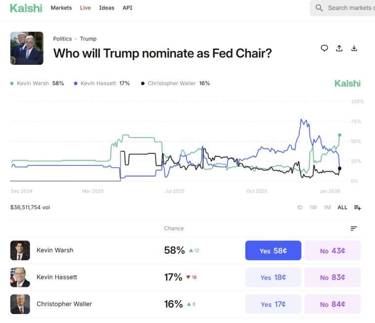The width and height of the screenshot is (375, 323).
Task: Type in the Search markets field
Action: (349, 8)
